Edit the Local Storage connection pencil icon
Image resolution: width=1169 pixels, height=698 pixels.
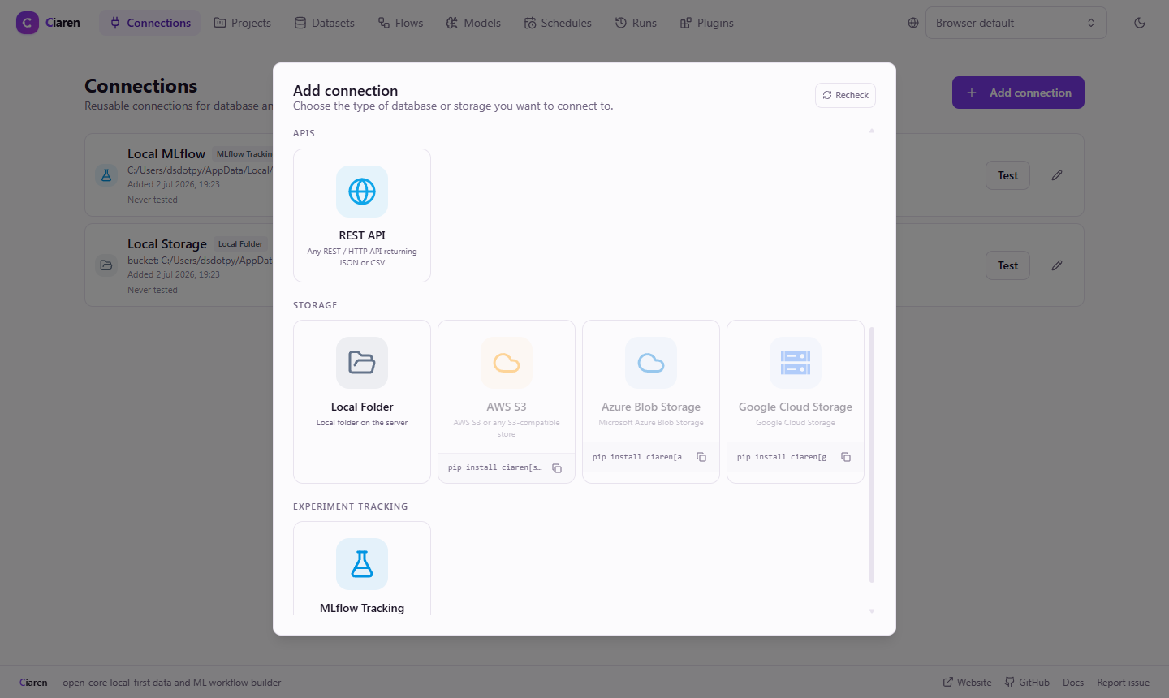point(1057,265)
